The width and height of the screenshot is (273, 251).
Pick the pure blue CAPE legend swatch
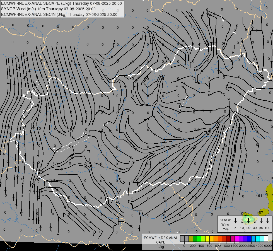click(249, 238)
